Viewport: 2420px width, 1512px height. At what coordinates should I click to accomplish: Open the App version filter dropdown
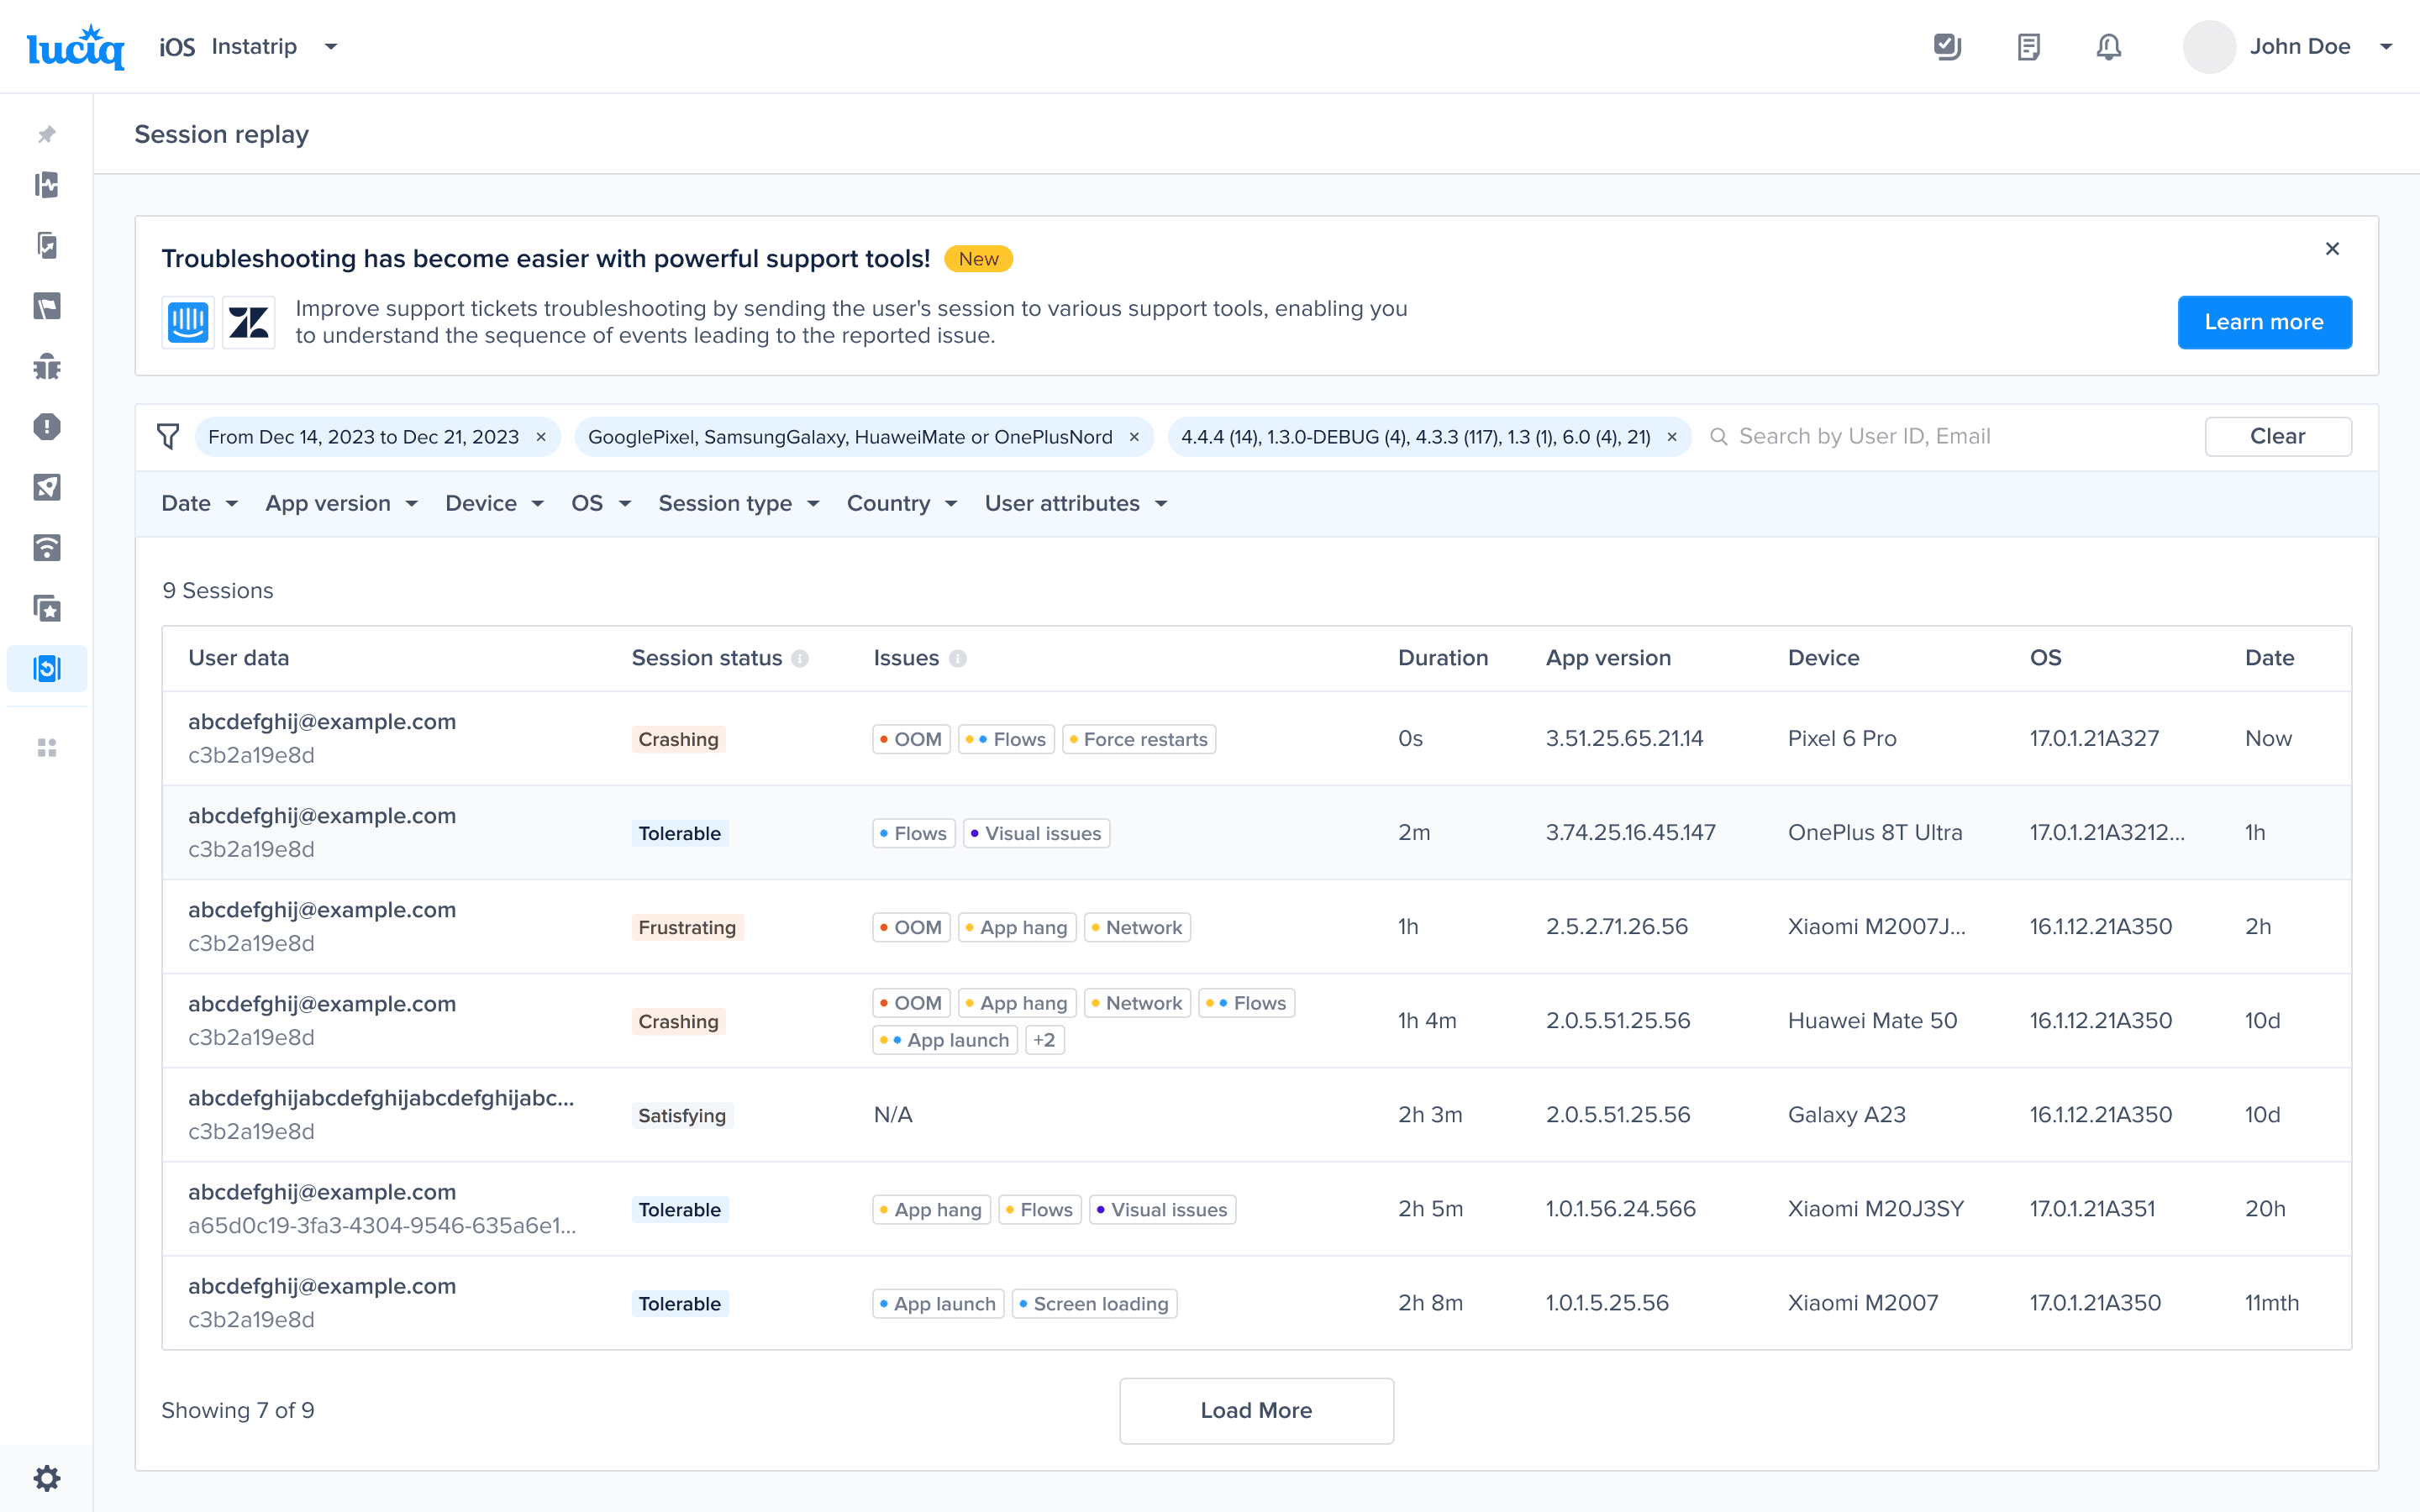(x=341, y=503)
